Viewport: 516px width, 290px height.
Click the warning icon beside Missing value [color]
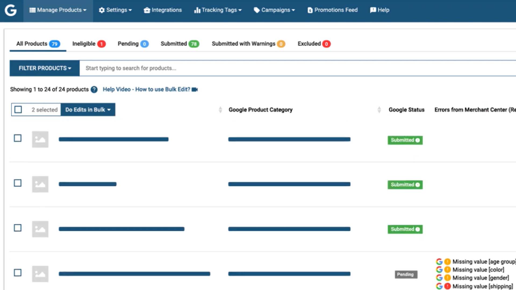[447, 270]
